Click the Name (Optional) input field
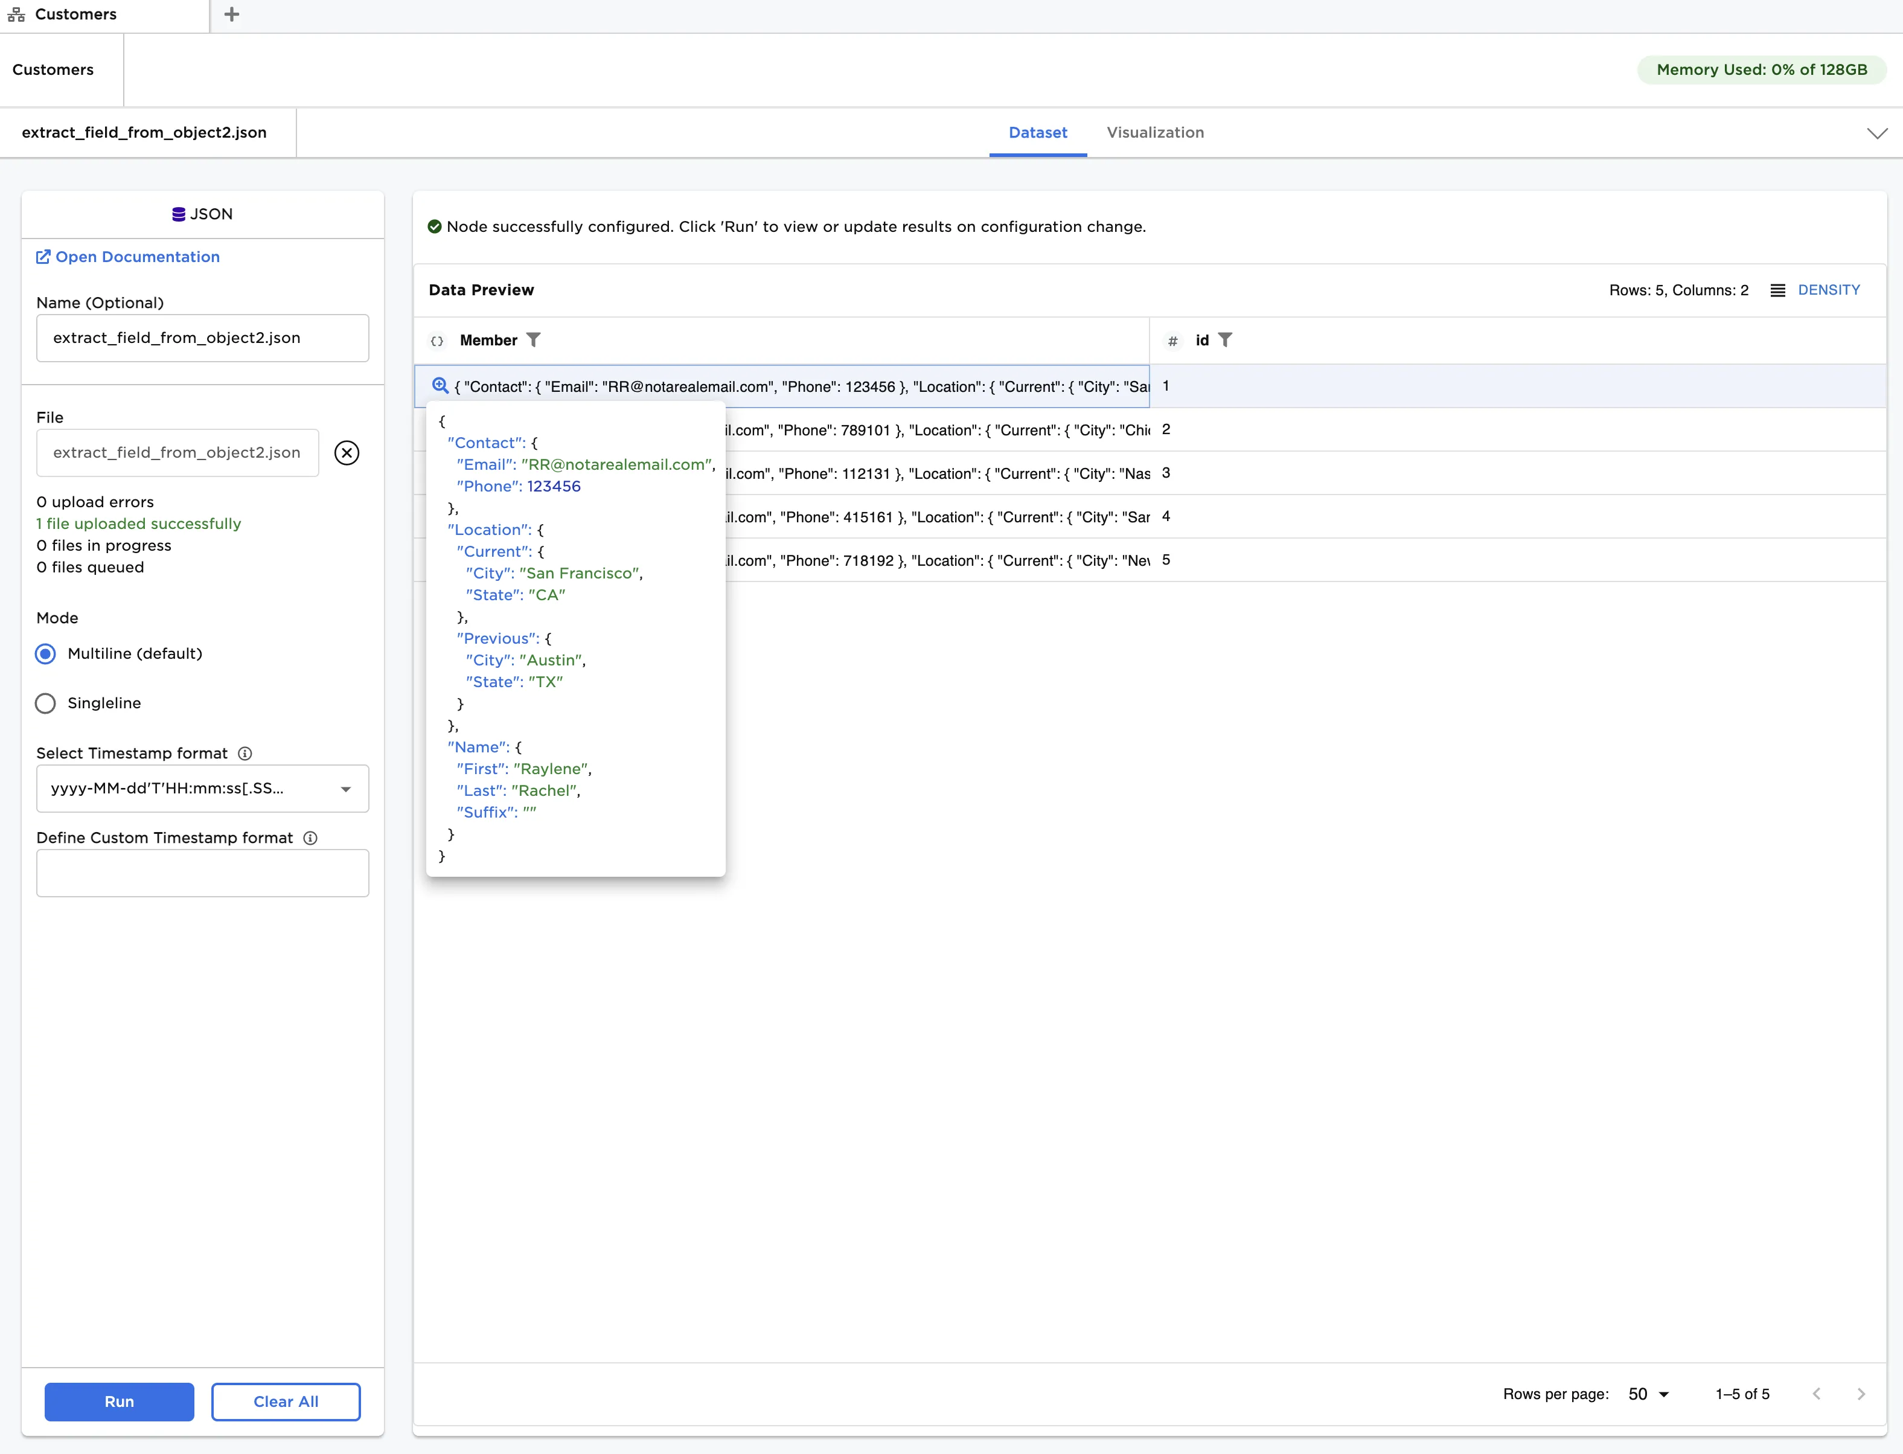 pos(202,338)
